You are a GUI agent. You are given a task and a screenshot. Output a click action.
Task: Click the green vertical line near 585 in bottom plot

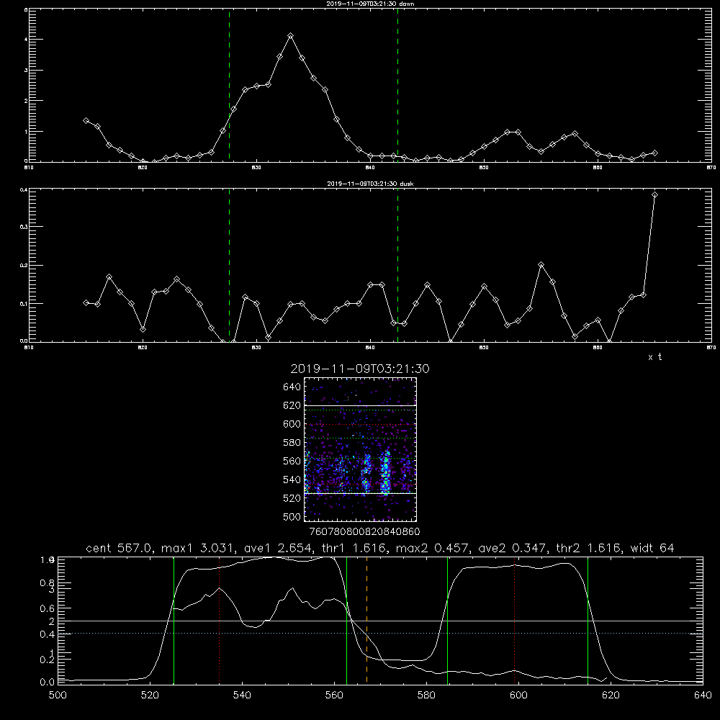tap(447, 620)
